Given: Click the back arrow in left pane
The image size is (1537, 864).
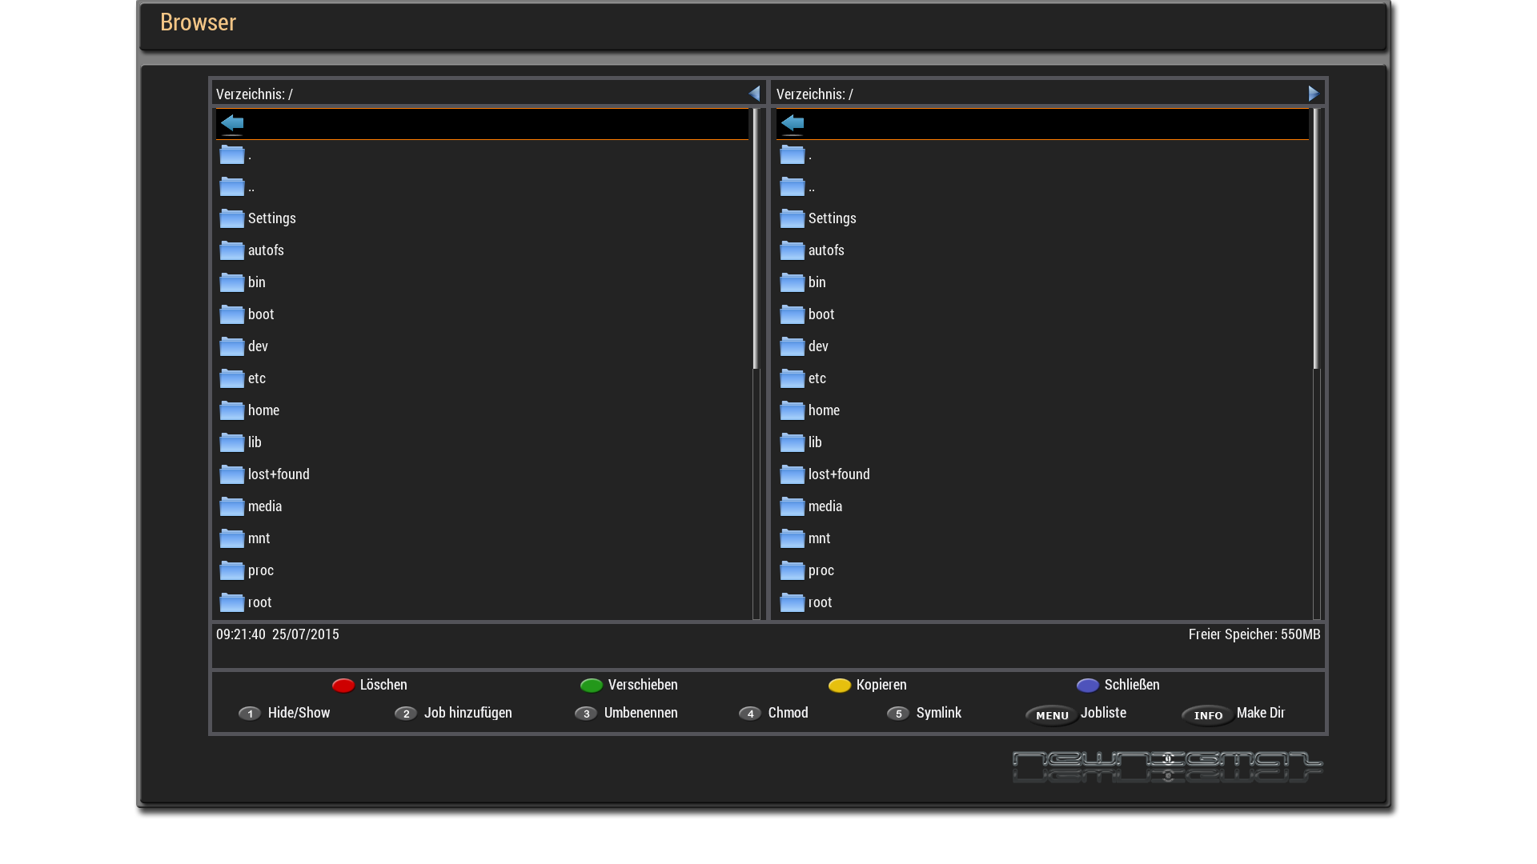Looking at the screenshot, I should 232,123.
